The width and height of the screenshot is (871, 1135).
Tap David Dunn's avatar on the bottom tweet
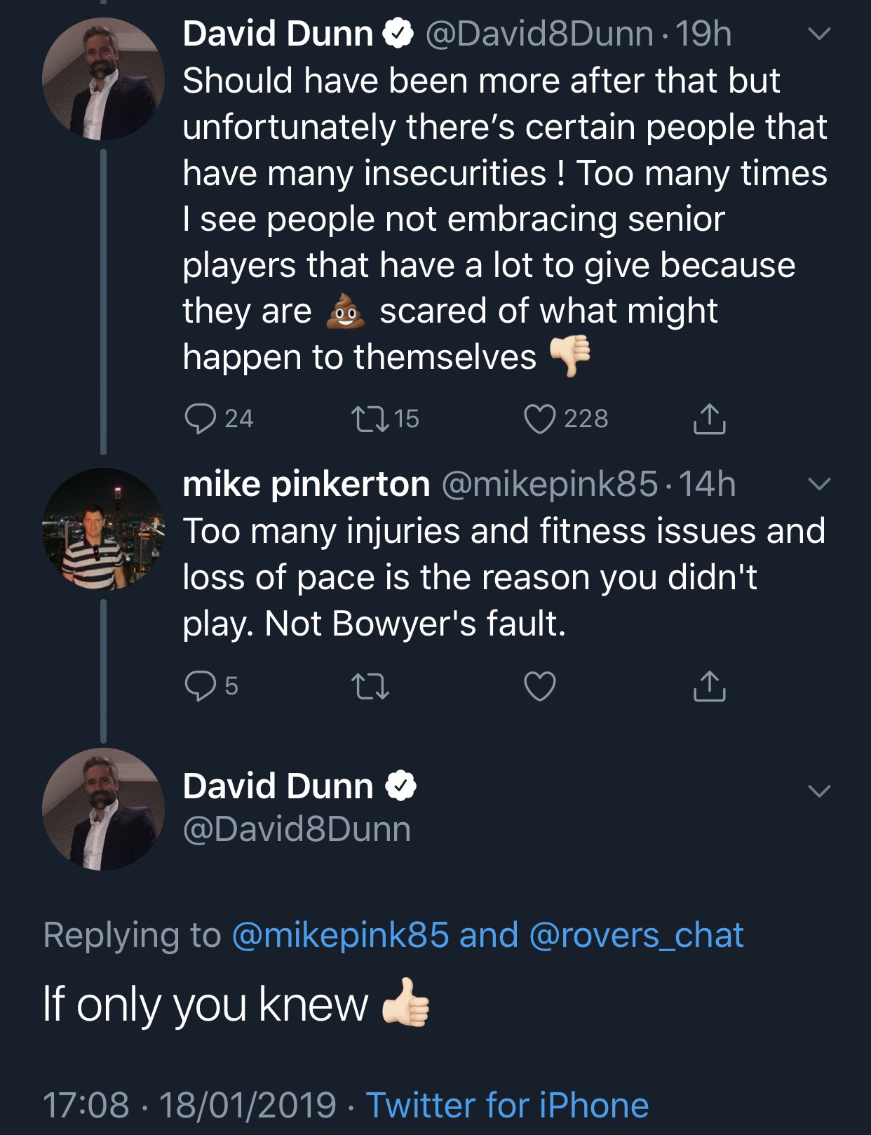point(103,809)
